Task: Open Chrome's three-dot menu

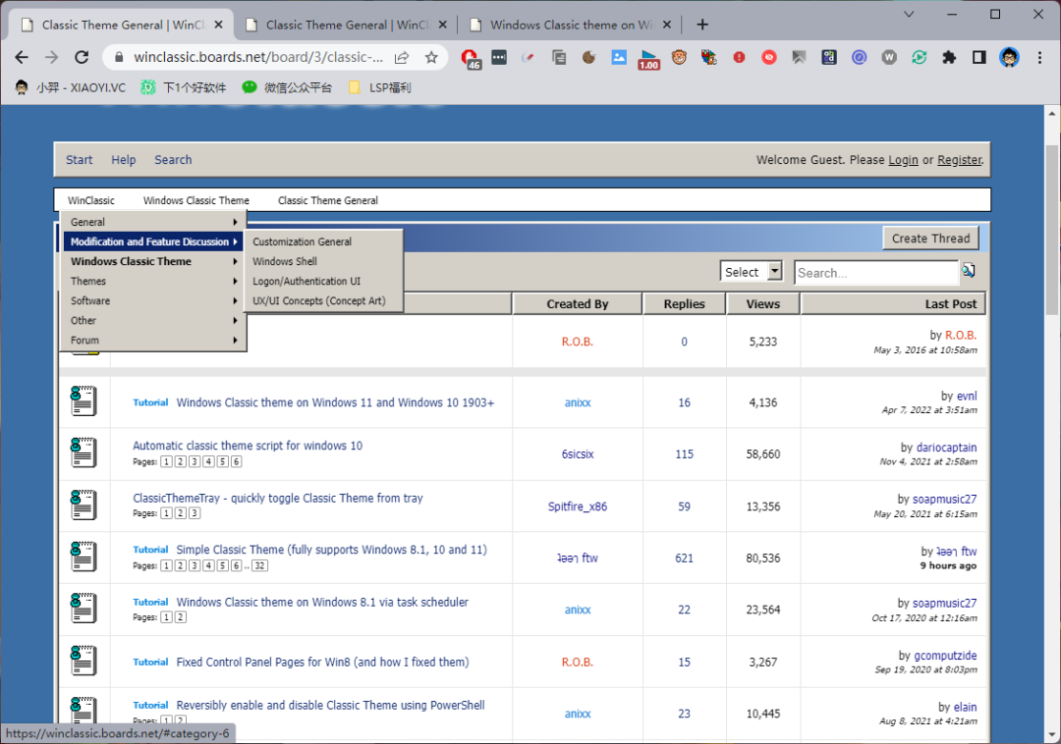Action: (x=1039, y=58)
